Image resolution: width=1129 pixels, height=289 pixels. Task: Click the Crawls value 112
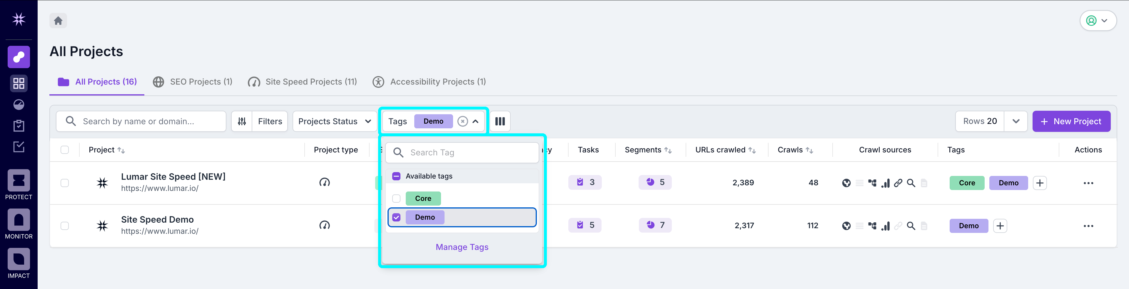point(813,226)
